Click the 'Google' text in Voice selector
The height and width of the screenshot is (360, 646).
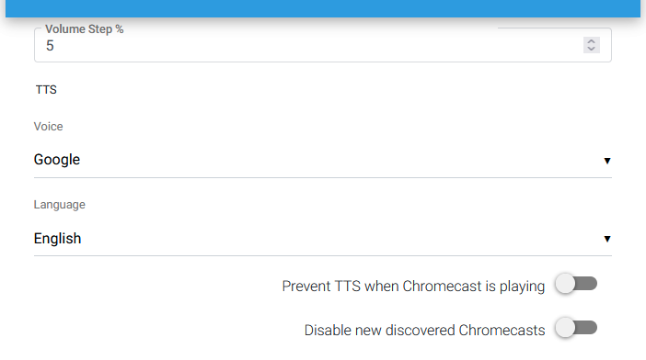coord(57,160)
